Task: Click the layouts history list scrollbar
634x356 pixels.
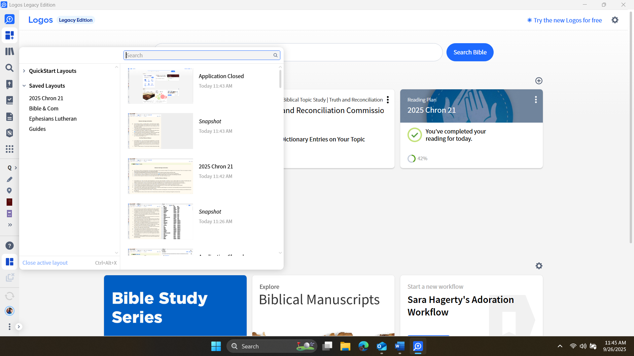Action: coord(280,79)
